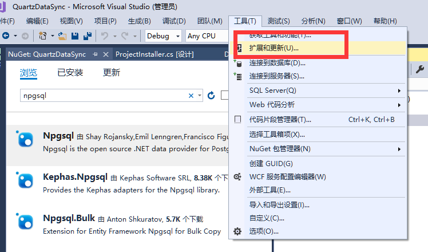The image size is (428, 252).
Task: Switch to the 浏览 tab
Action: (29, 73)
